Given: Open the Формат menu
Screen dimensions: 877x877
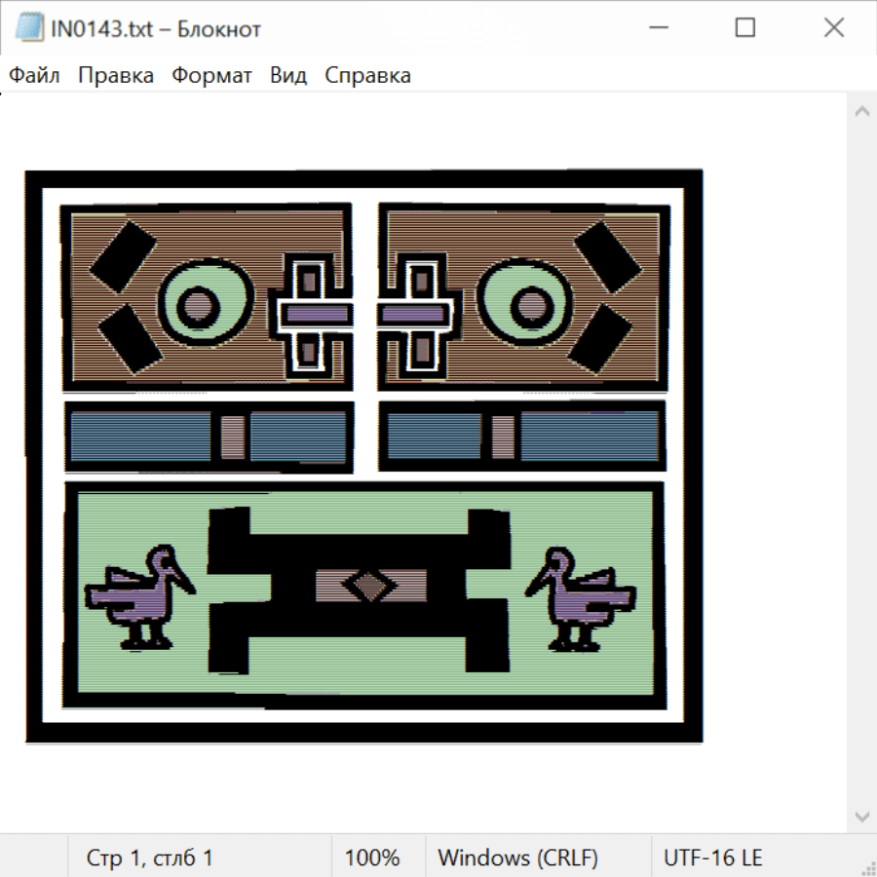Looking at the screenshot, I should click(x=211, y=76).
